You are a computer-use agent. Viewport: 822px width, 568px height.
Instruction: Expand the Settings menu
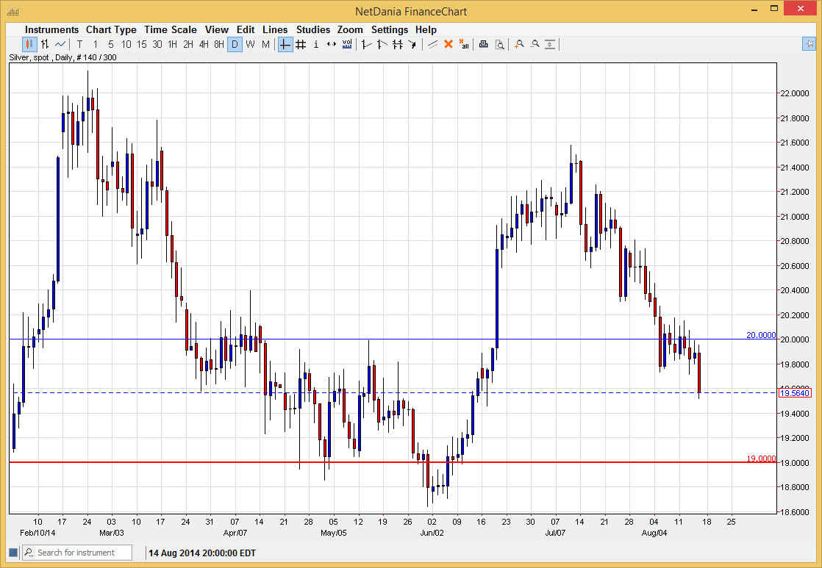click(390, 29)
